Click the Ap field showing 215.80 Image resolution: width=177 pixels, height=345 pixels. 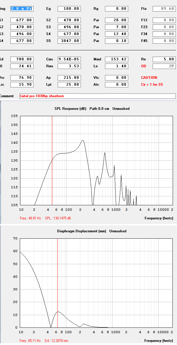tap(69, 78)
